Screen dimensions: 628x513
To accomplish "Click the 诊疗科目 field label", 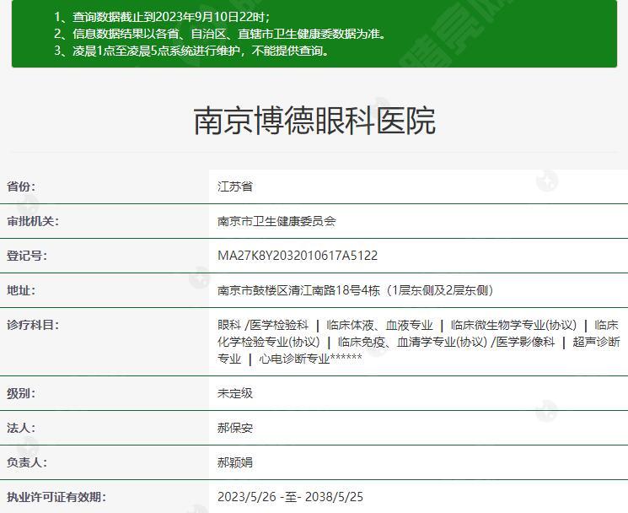I will [x=32, y=325].
